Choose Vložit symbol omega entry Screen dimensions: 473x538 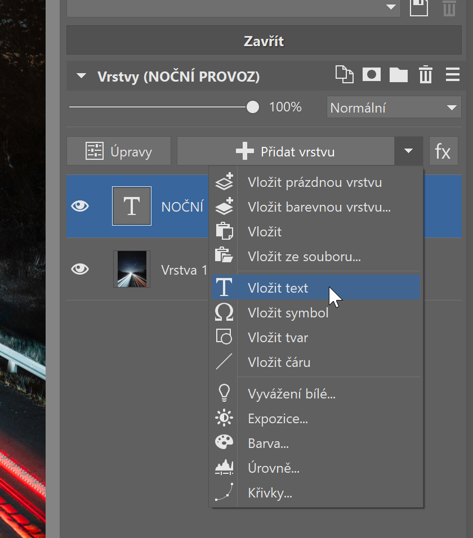[x=288, y=313]
